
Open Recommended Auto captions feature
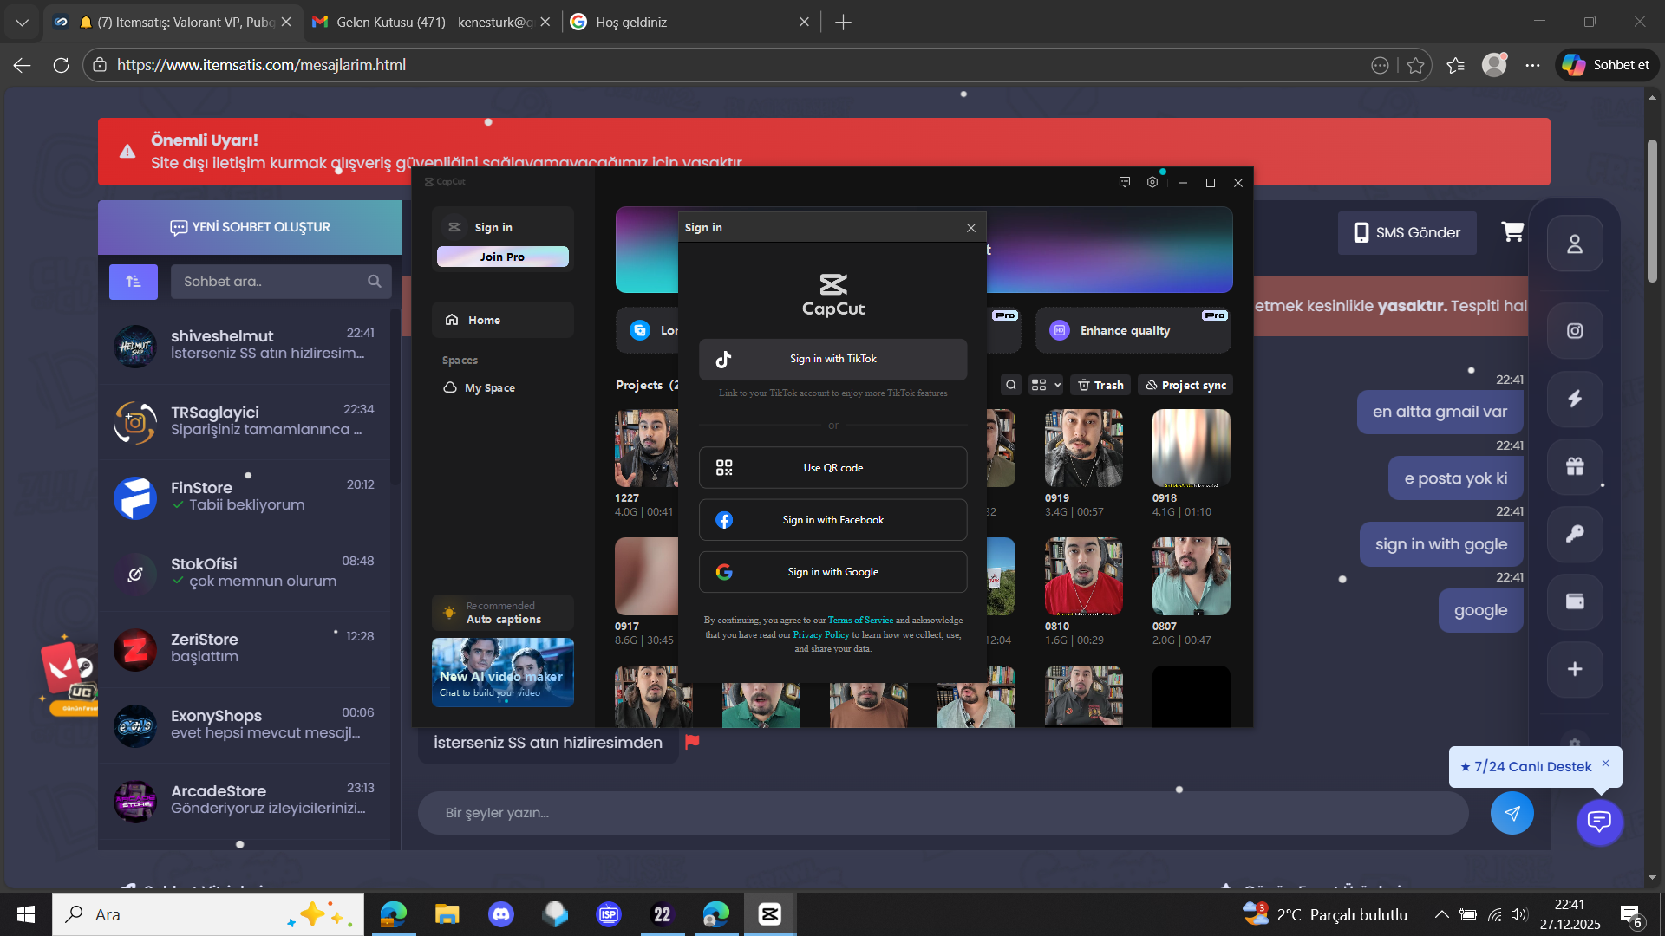pyautogui.click(x=502, y=613)
